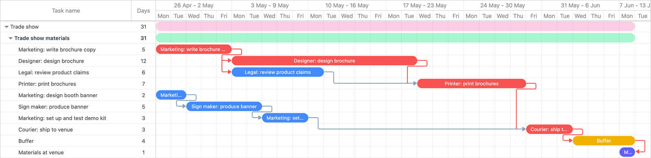Click the '31 May - 6 Jun' week header
Viewport: 651px width, 158px height.
tap(580, 5)
